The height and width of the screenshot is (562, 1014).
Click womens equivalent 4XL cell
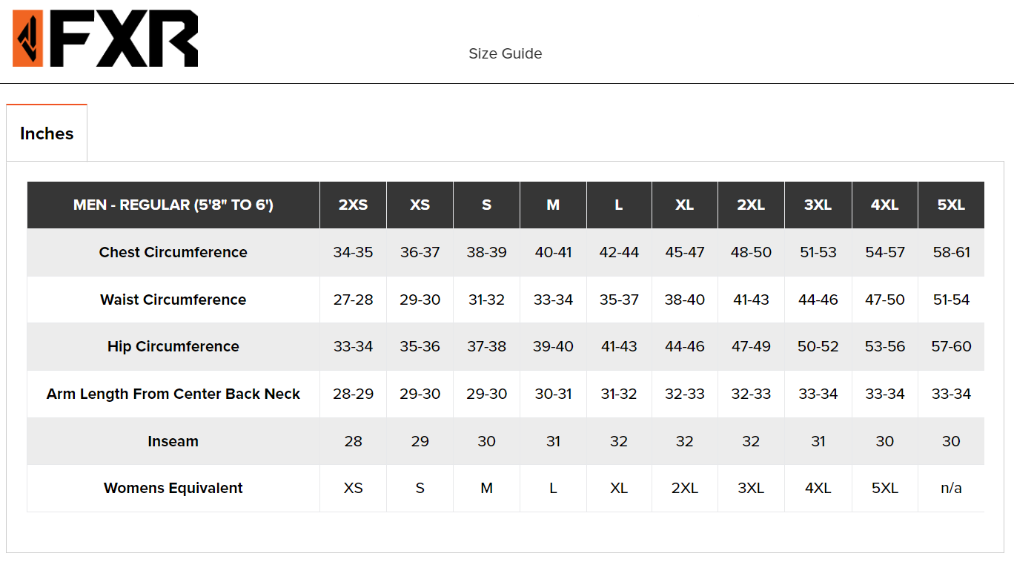tap(818, 488)
